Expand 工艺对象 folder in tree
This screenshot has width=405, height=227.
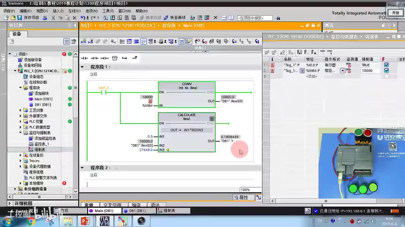(x=21, y=110)
